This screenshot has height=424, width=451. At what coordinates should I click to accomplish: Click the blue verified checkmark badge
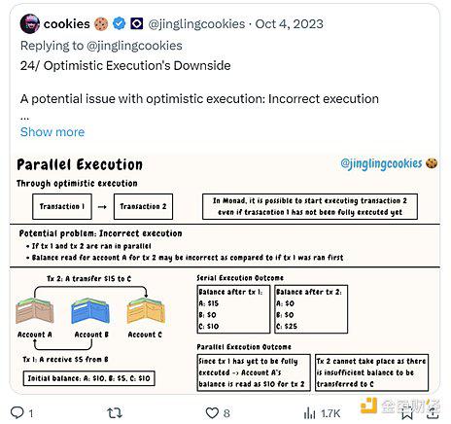pos(119,23)
